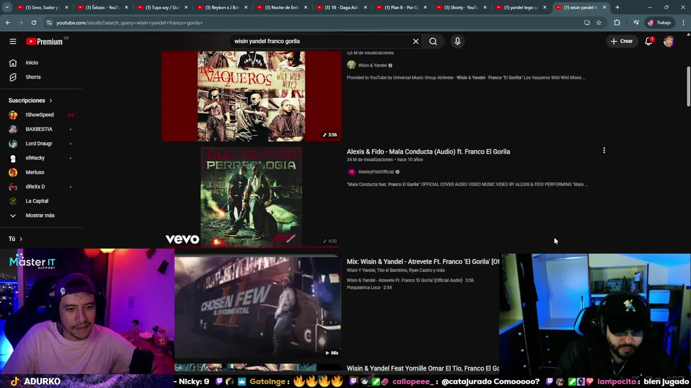
Task: Open the notifications bell
Action: [x=649, y=41]
